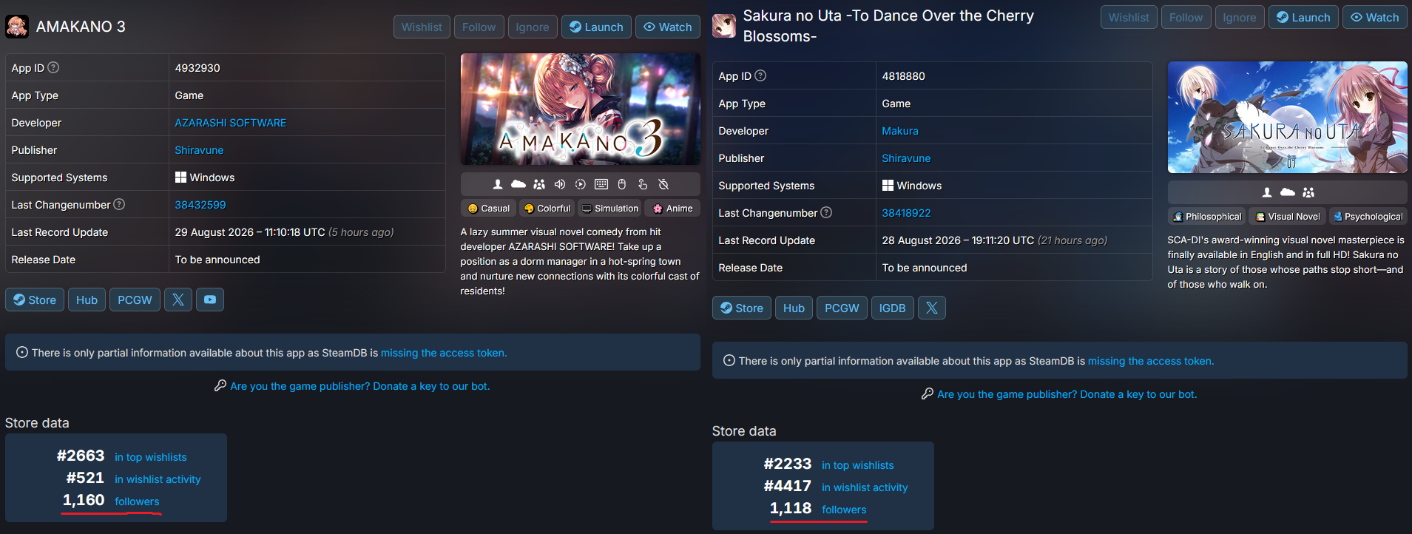The height and width of the screenshot is (534, 1412).
Task: Click the keyboard icon for AMAKANO 3
Action: (601, 184)
